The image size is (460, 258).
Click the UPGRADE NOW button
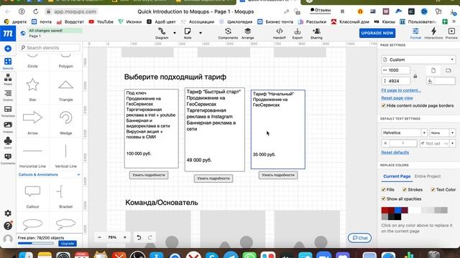(377, 33)
